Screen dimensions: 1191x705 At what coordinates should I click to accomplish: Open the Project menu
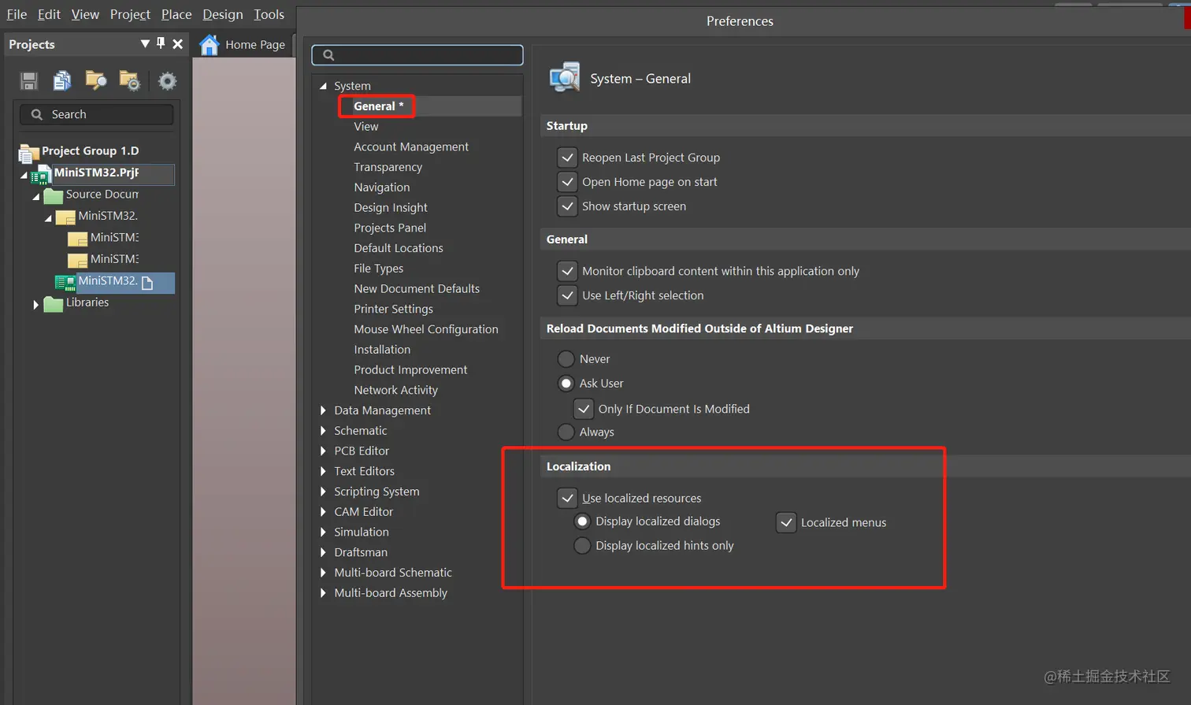coord(130,14)
